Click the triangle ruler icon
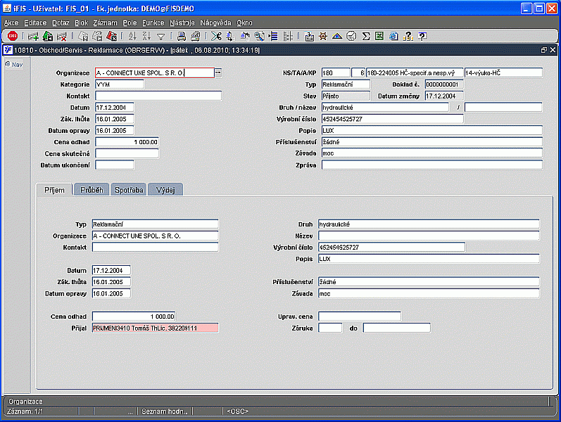 pos(337,36)
